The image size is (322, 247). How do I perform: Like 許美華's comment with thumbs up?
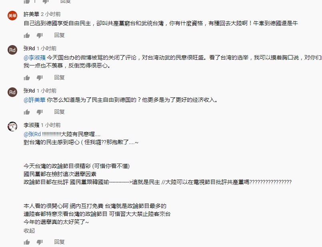click(x=27, y=36)
